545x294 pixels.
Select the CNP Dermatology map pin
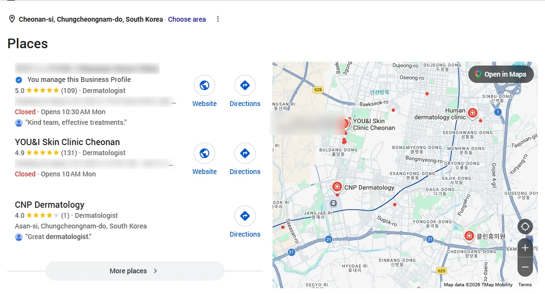337,187
